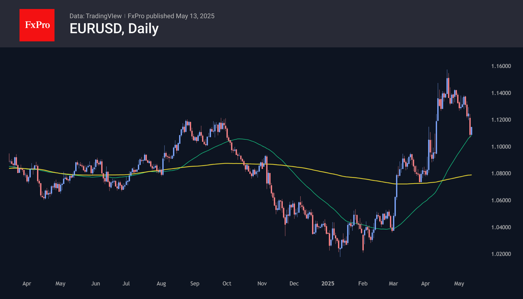Viewport: 523px width, 299px height.
Task: Jump to the Sep time axis label
Action: point(195,283)
